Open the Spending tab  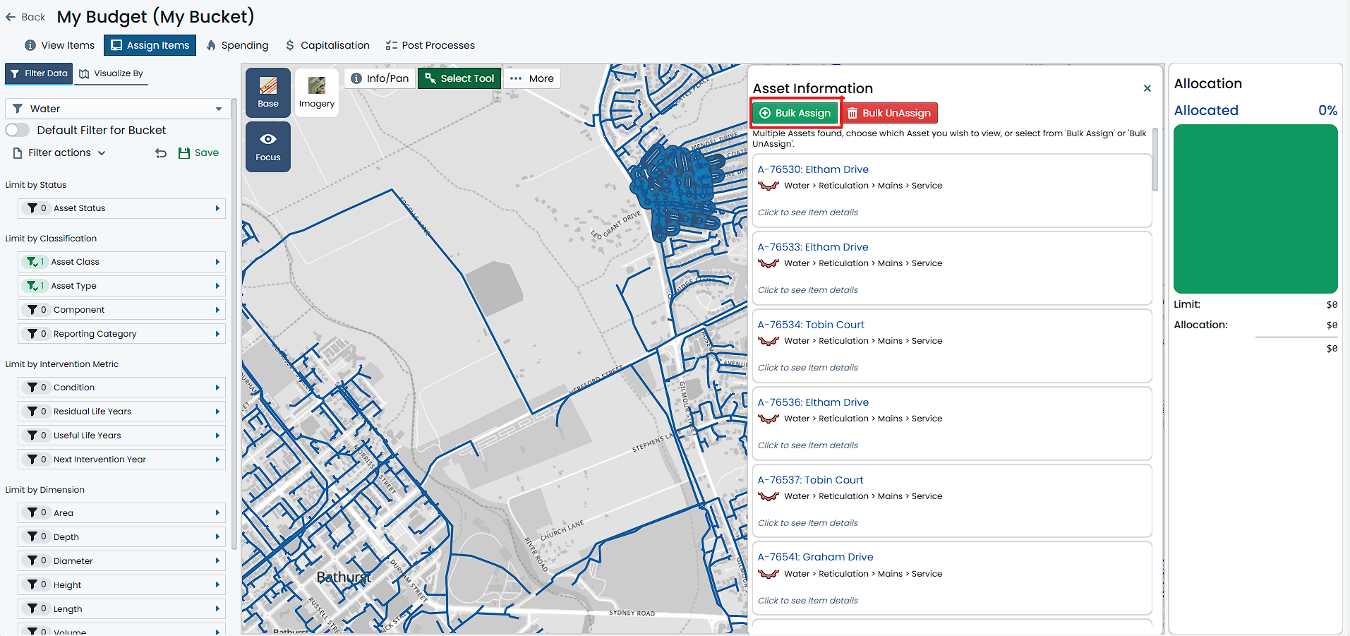click(237, 45)
